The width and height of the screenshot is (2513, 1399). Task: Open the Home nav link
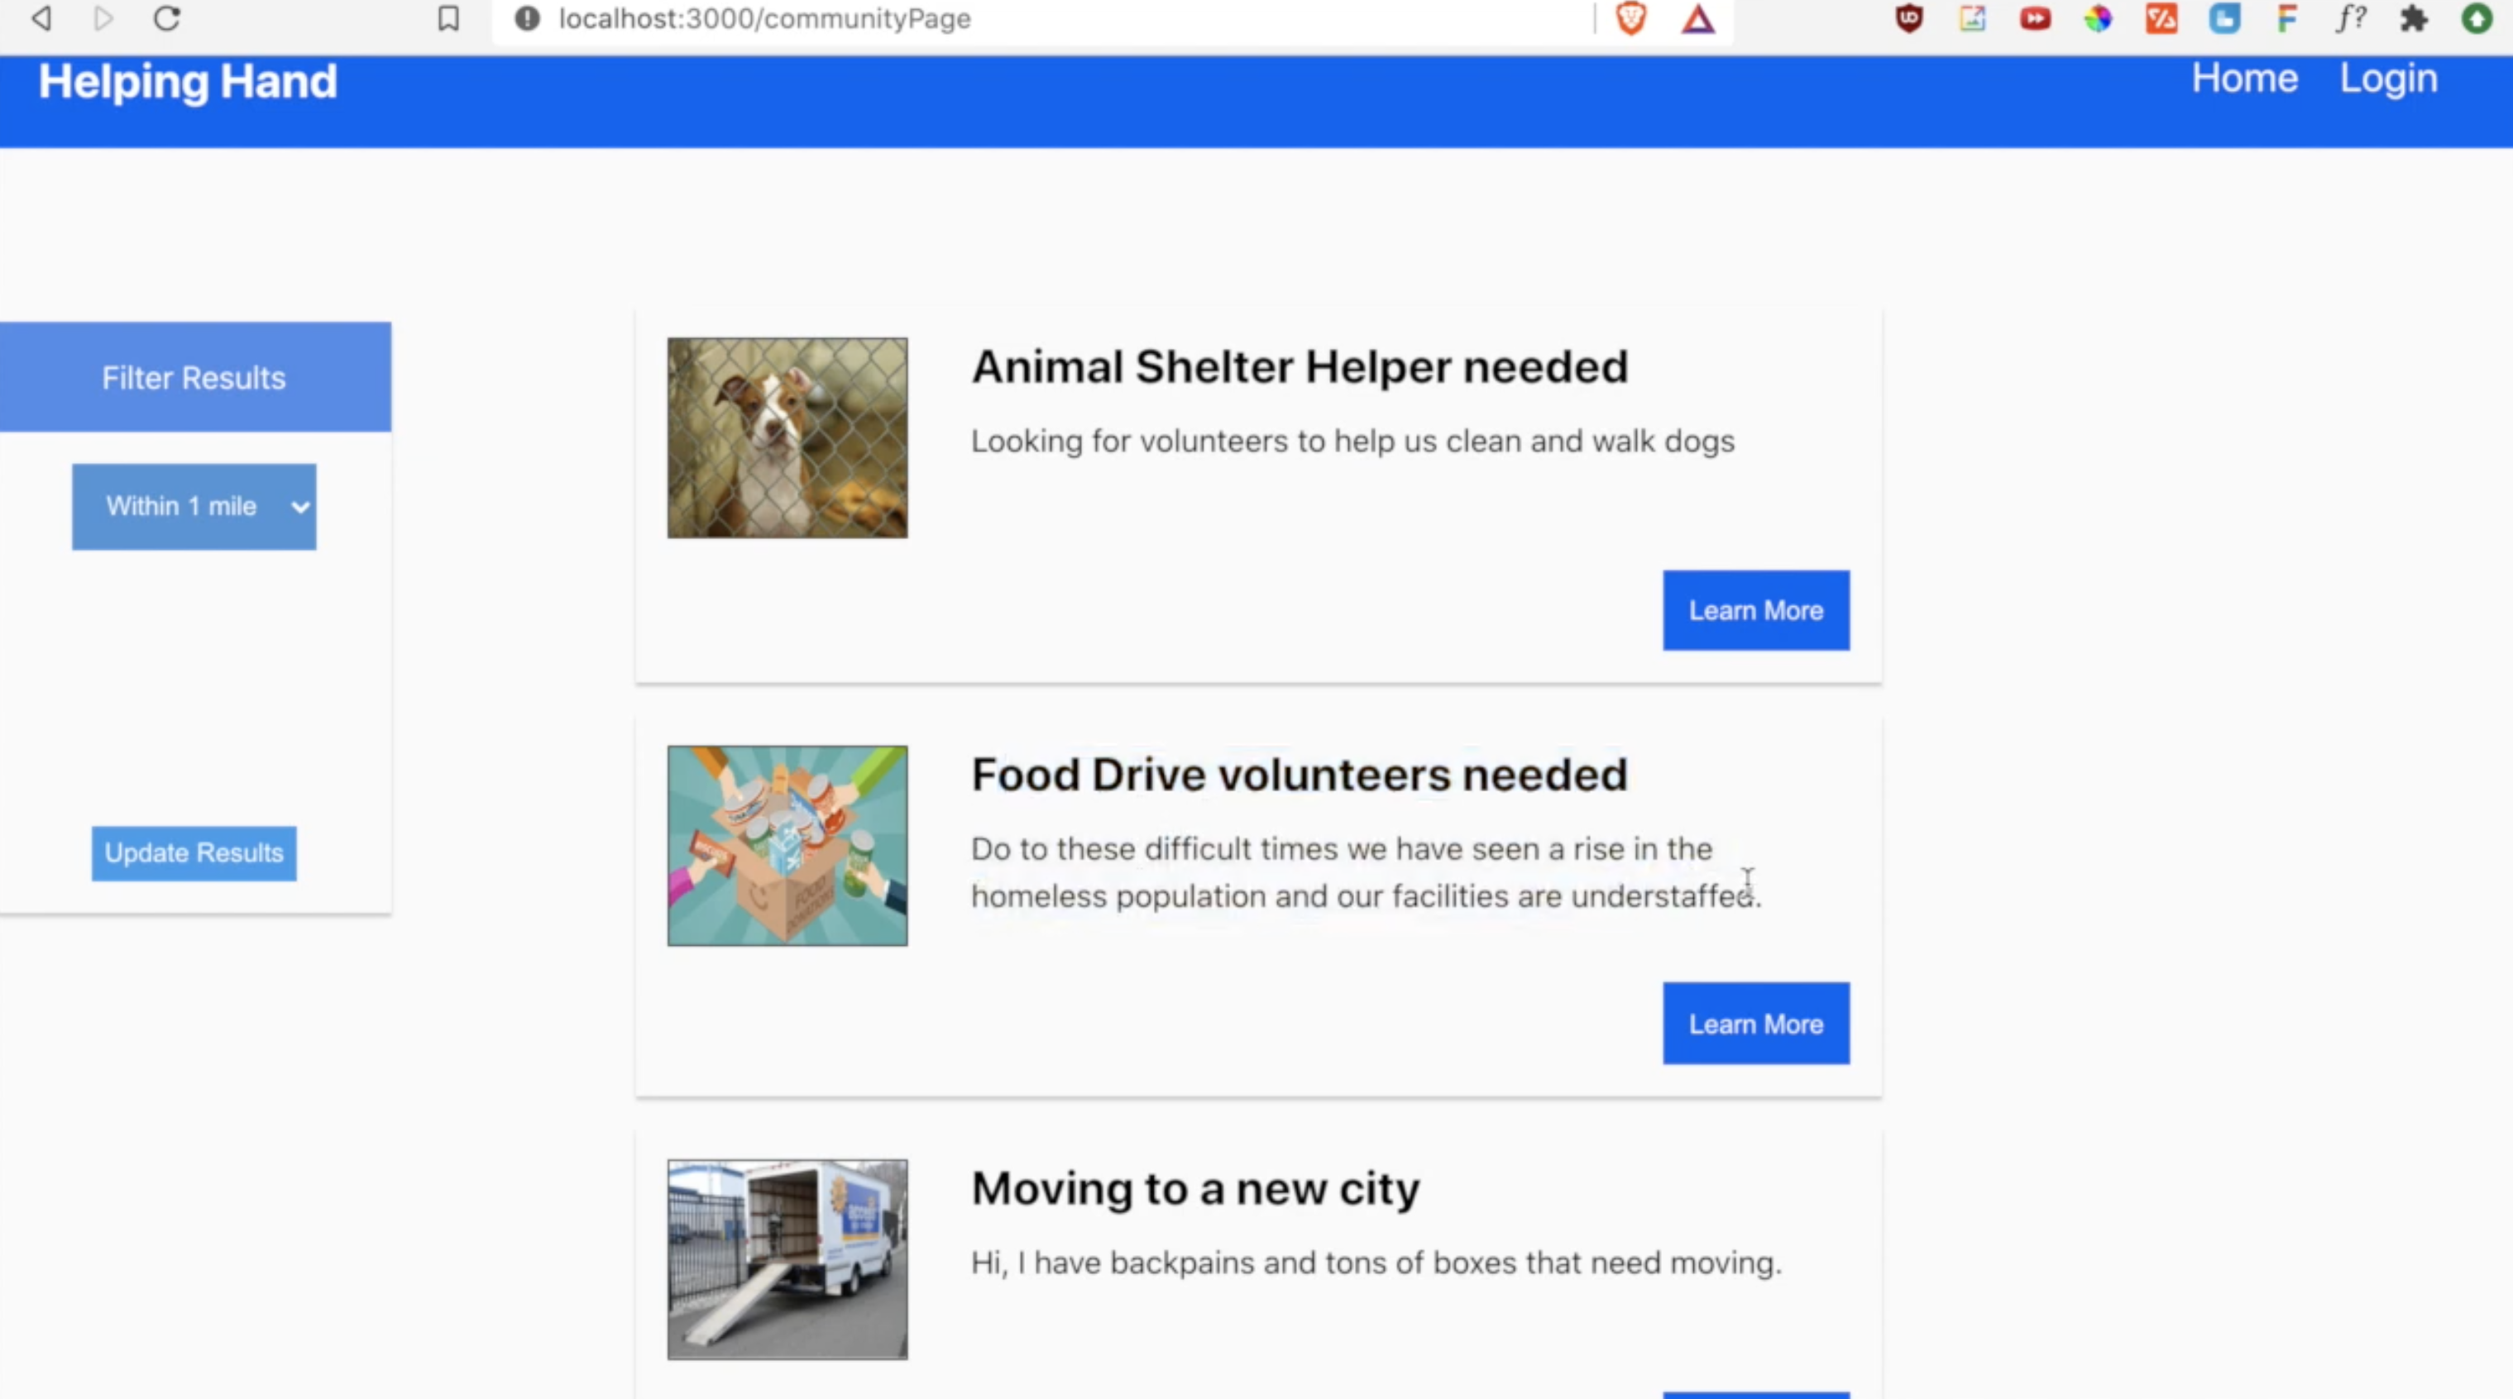point(2243,78)
